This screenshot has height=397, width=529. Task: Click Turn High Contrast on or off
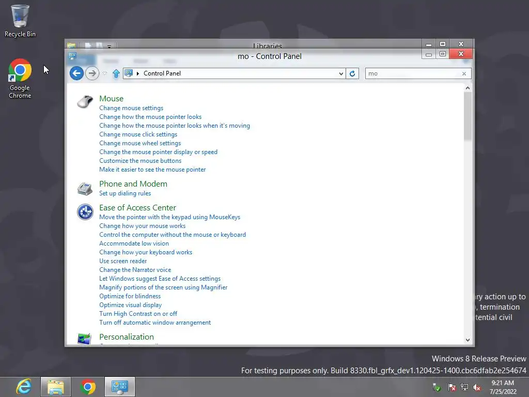(x=138, y=314)
